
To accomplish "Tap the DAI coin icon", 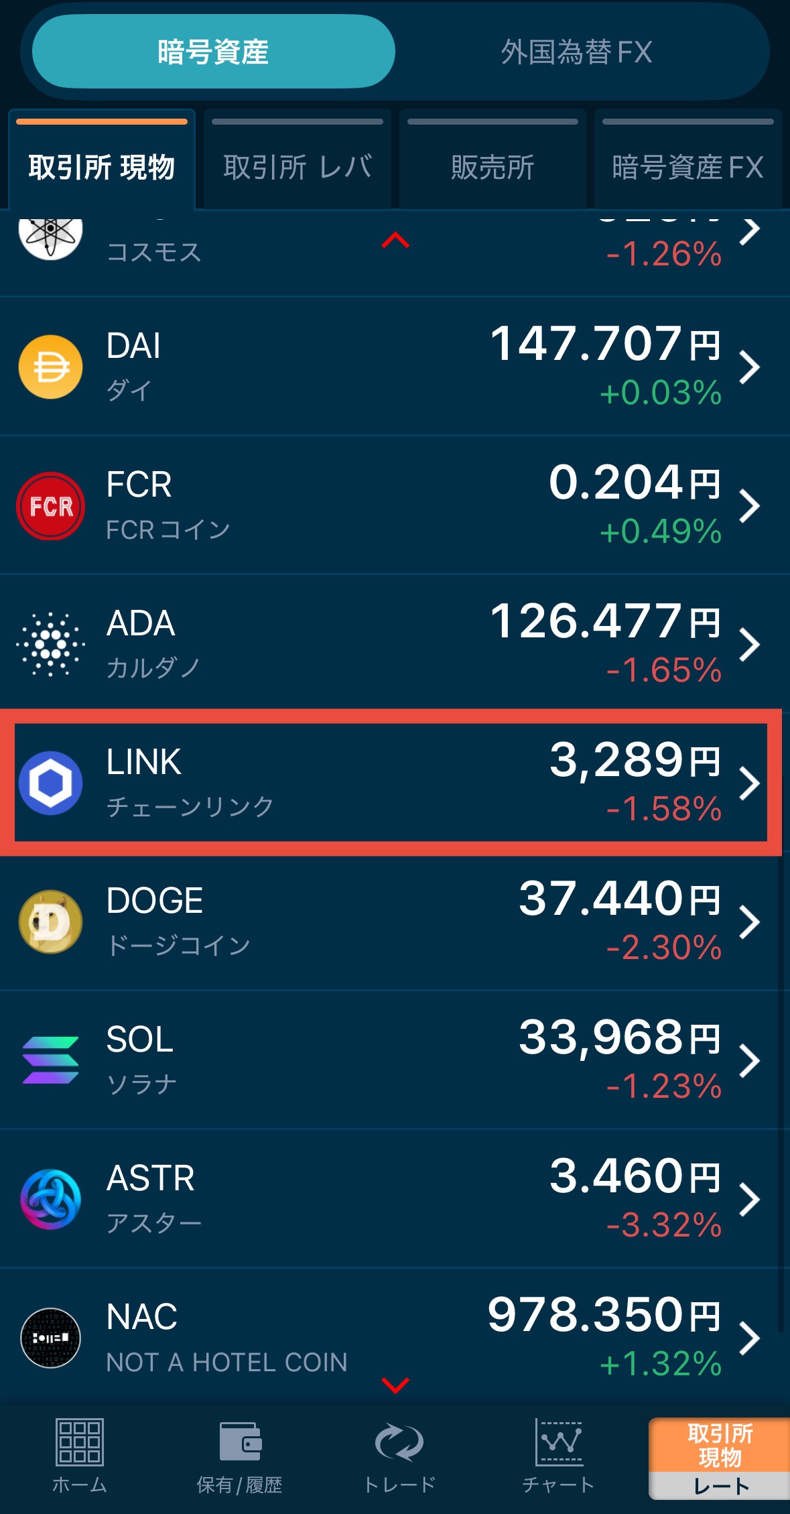I will (50, 367).
